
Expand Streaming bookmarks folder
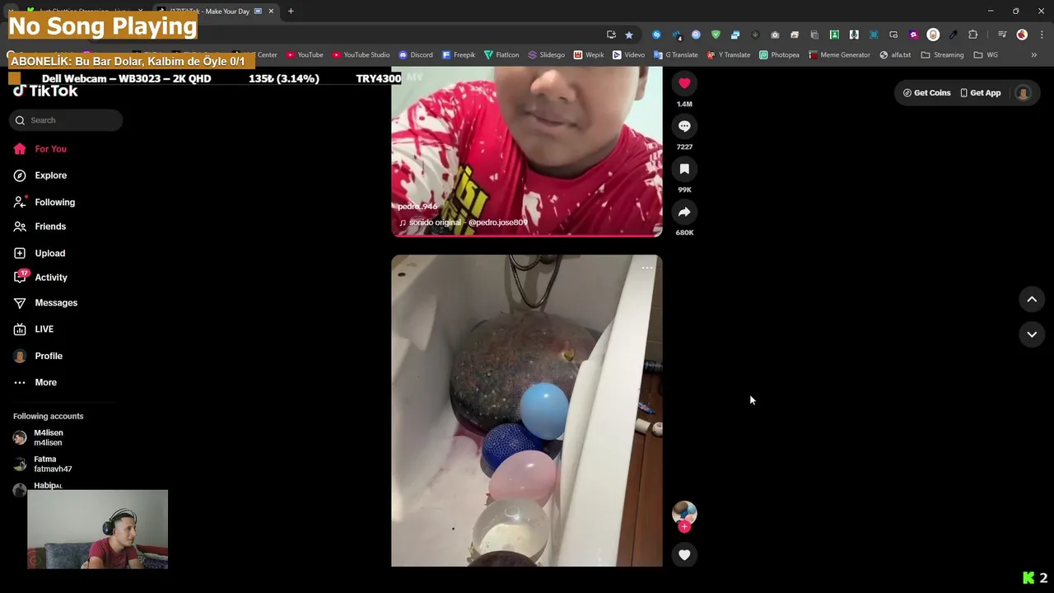point(943,55)
